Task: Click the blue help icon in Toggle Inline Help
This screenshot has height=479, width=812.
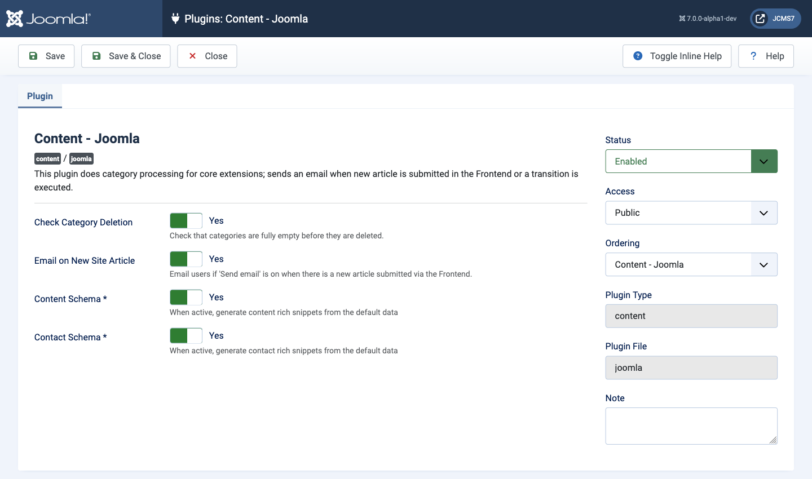Action: click(638, 56)
